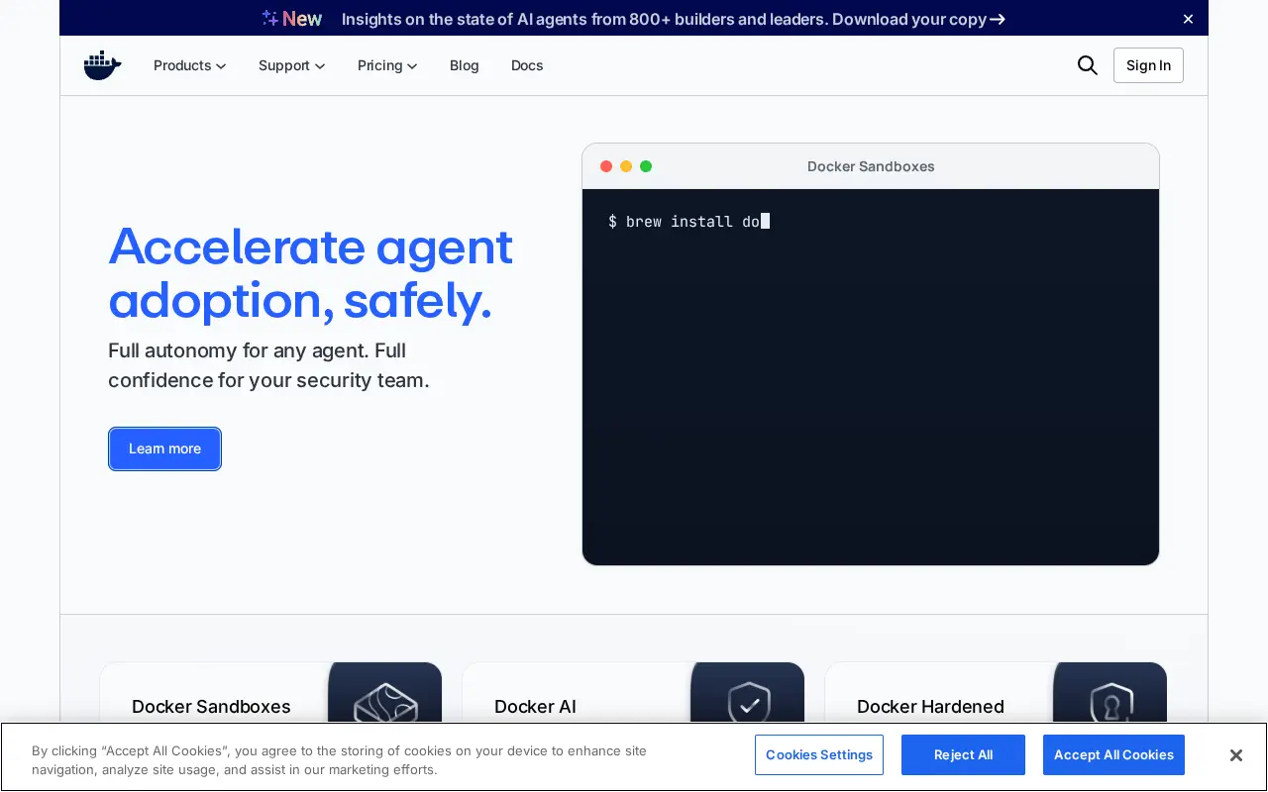1268x792 pixels.
Task: Expand the Pricing menu
Action: [387, 65]
